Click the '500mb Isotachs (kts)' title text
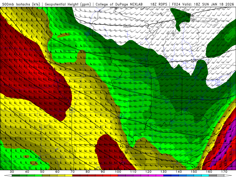The width and height of the screenshot is (236, 177). (x=21, y=4)
